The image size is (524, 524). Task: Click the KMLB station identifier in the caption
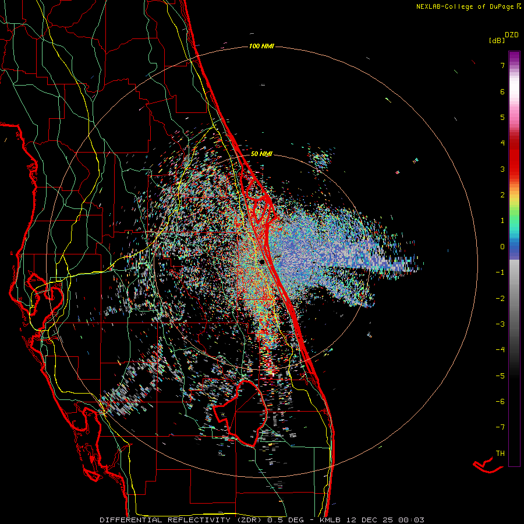pos(331,520)
